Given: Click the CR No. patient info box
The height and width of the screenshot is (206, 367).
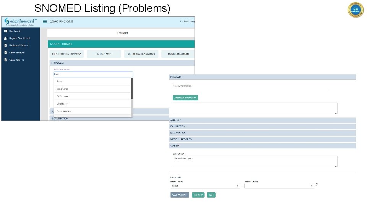Looking at the screenshot, I should 67,54.
